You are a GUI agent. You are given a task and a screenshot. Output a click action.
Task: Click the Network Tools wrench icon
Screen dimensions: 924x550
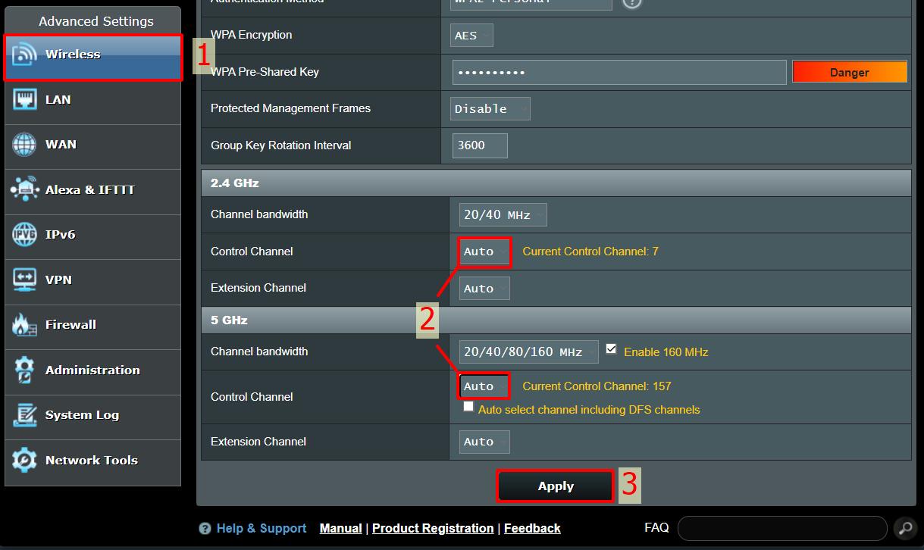click(x=24, y=460)
